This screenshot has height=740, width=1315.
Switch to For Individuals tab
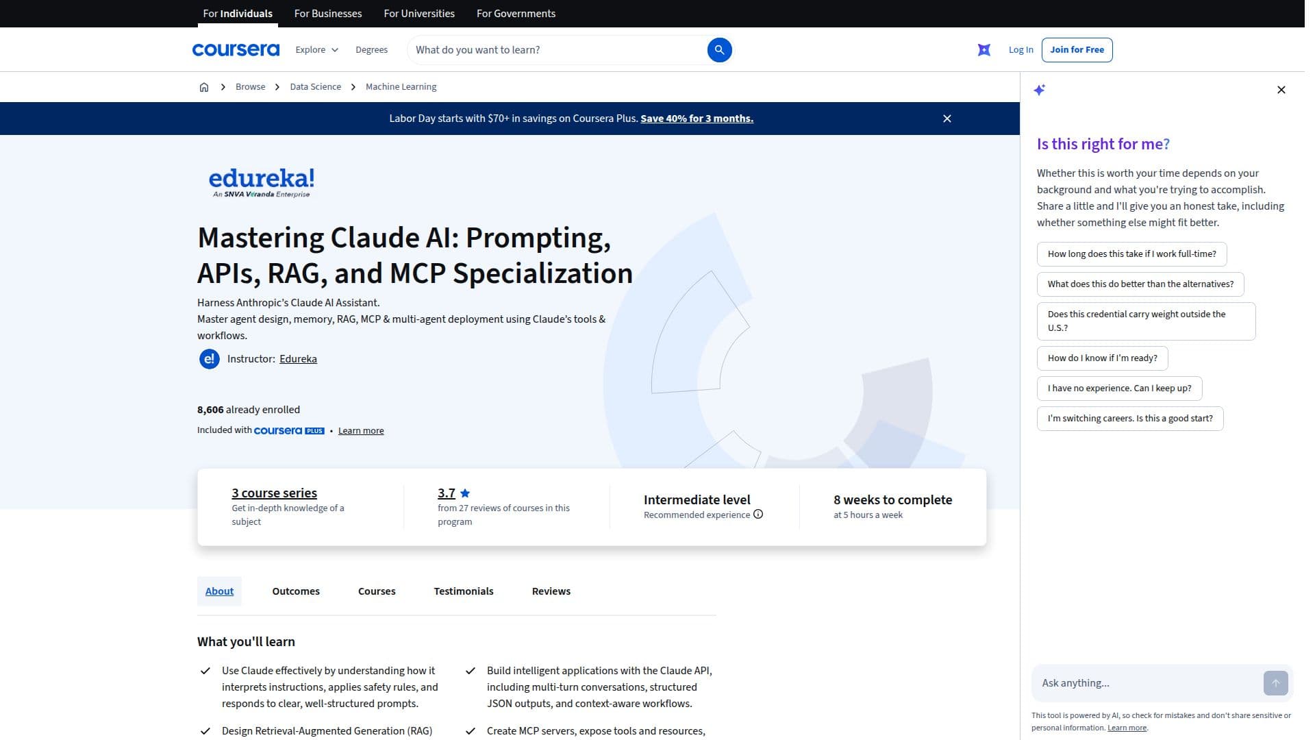(238, 14)
